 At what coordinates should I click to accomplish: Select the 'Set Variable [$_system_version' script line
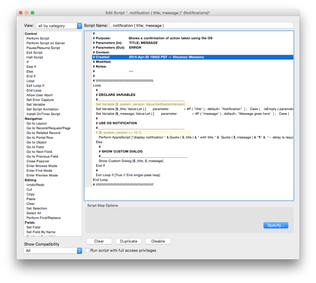click(x=192, y=104)
